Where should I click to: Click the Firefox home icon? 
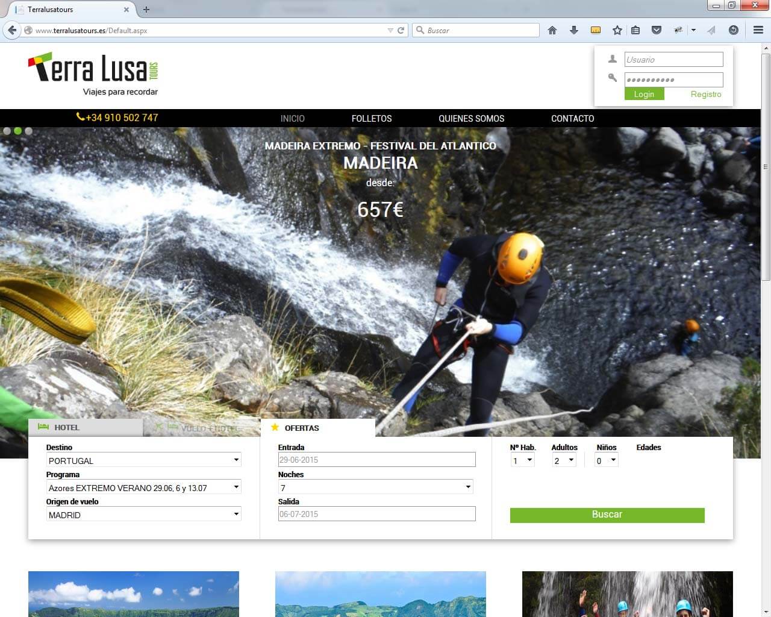click(x=552, y=30)
